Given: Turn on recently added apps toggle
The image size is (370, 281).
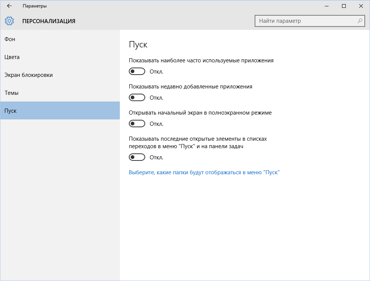Looking at the screenshot, I should [x=137, y=97].
